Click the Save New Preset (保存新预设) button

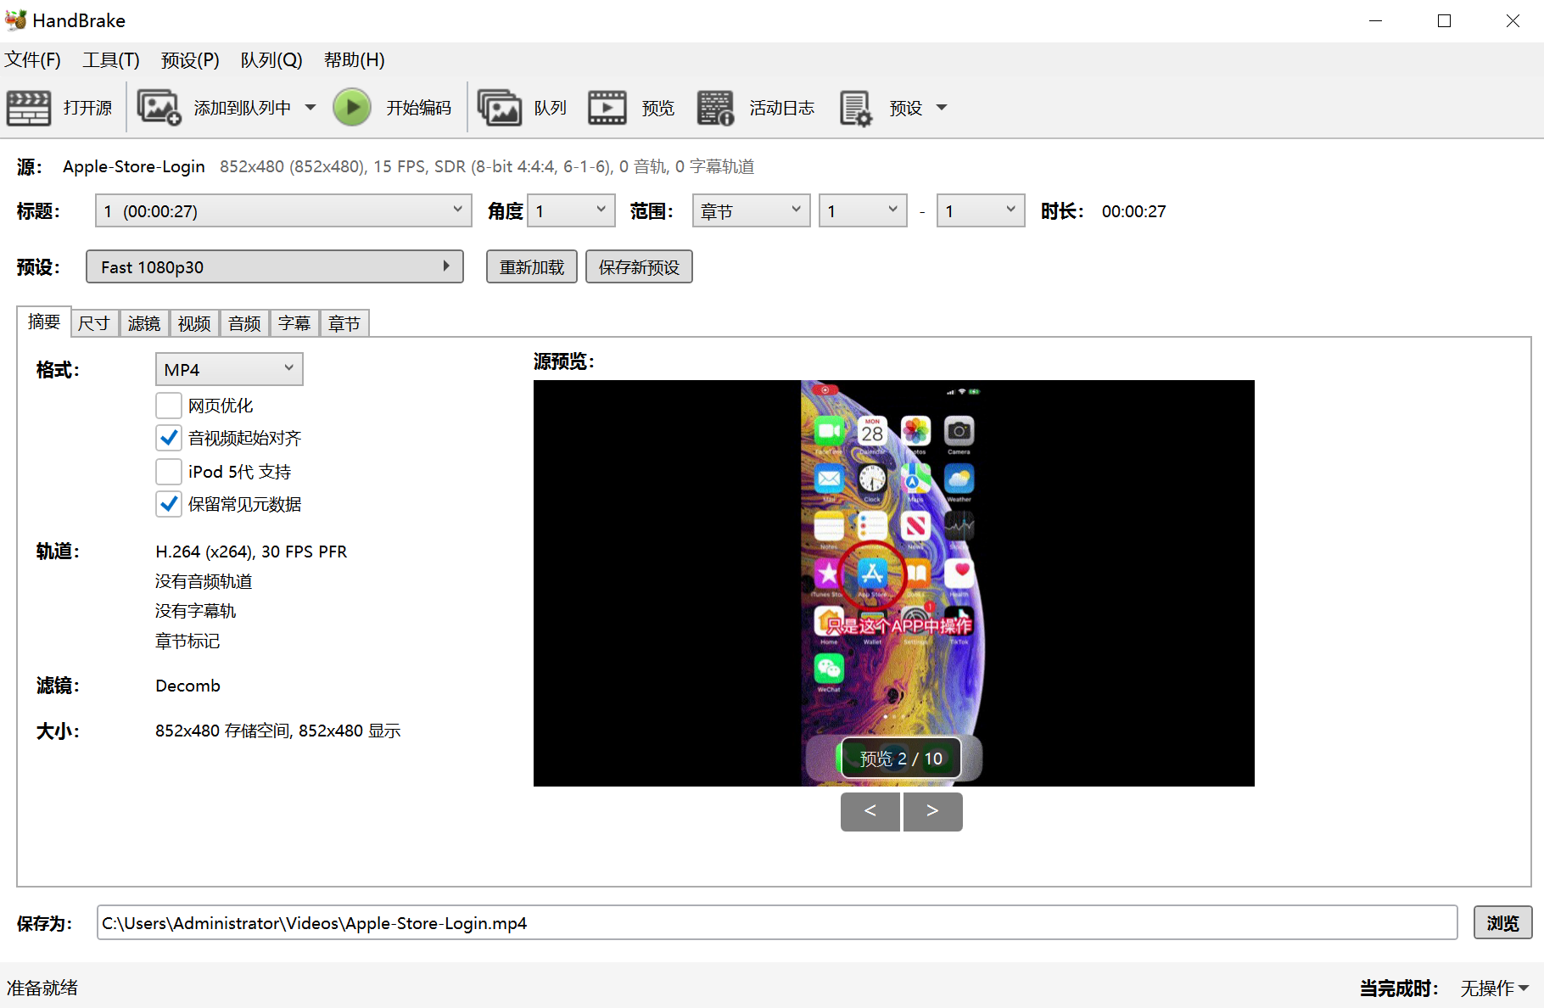639,267
